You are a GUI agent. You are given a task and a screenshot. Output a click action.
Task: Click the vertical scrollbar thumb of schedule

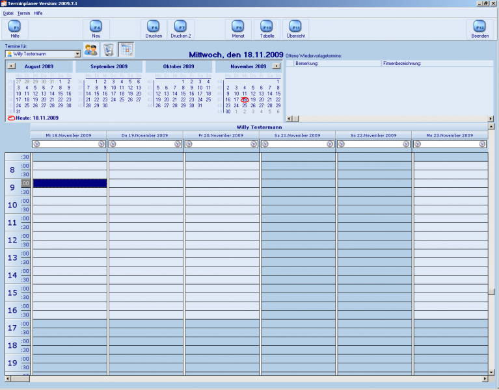pos(491,292)
